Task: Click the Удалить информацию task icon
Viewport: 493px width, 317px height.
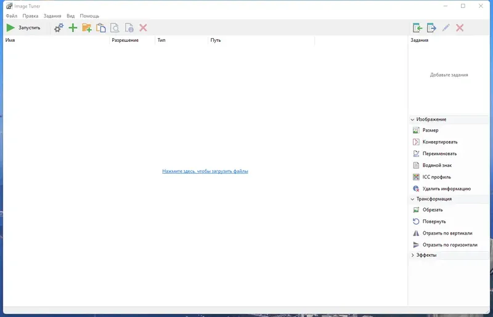Action: 416,188
